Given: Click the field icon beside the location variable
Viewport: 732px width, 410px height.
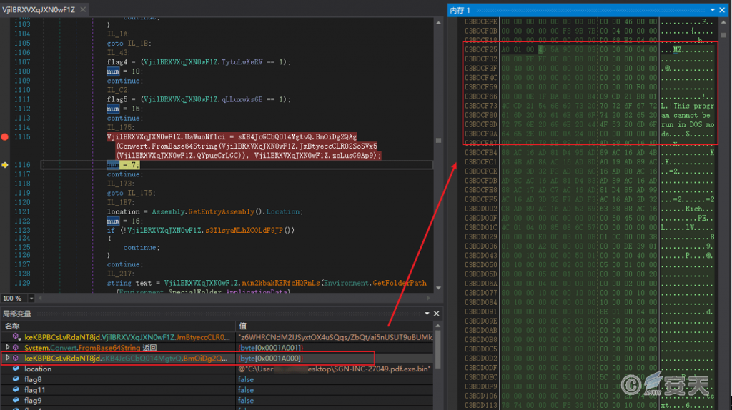Looking at the screenshot, I should 16,369.
